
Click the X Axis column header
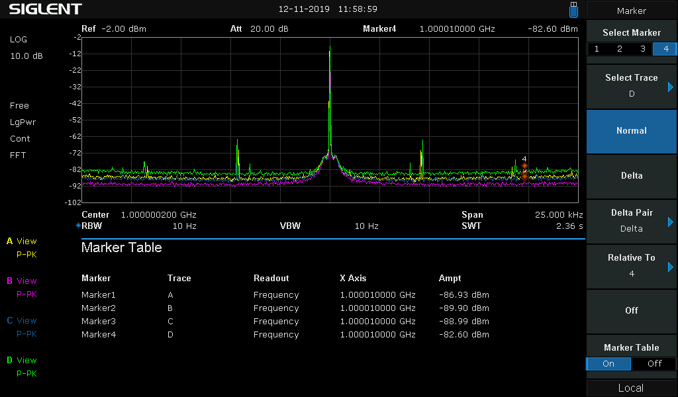pyautogui.click(x=353, y=278)
